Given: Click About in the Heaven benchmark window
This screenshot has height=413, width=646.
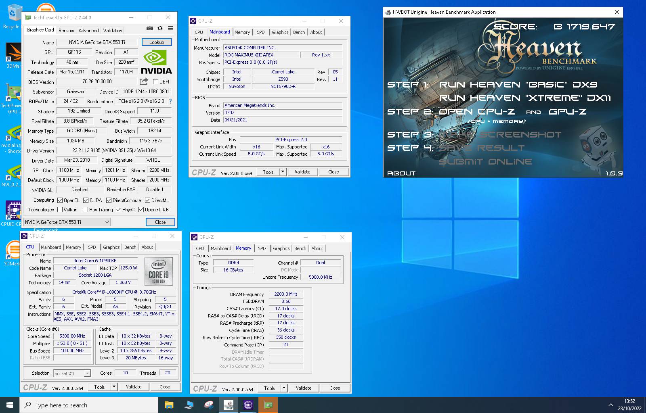Looking at the screenshot, I should tap(401, 173).
